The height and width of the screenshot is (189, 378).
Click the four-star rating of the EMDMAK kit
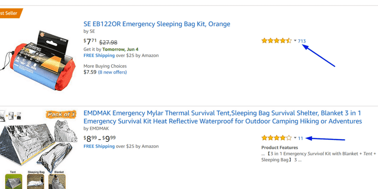(276, 138)
